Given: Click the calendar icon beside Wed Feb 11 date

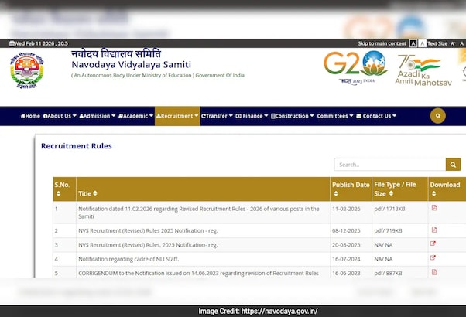Looking at the screenshot, I should coord(12,43).
